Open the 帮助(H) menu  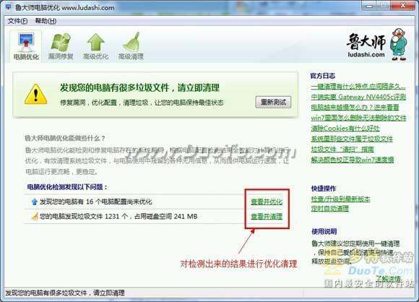pyautogui.click(x=46, y=21)
